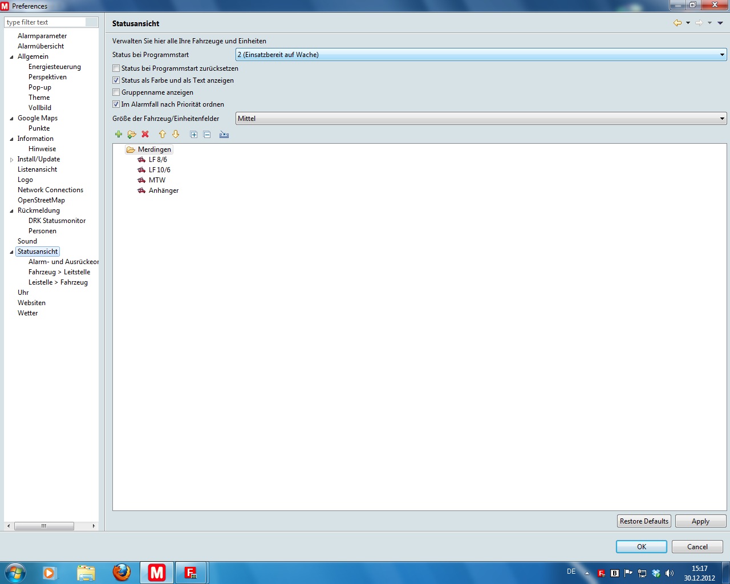Click the add group folder icon
Viewport: 730px width, 584px height.
coord(132,135)
